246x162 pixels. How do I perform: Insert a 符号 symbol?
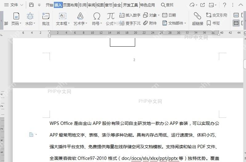tap(97, 19)
